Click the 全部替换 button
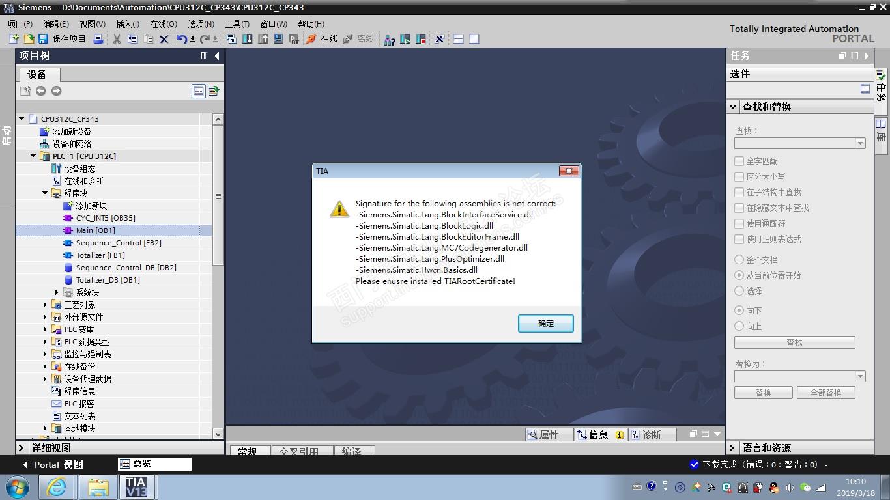Screen dimensions: 890x500 pyautogui.click(x=825, y=393)
